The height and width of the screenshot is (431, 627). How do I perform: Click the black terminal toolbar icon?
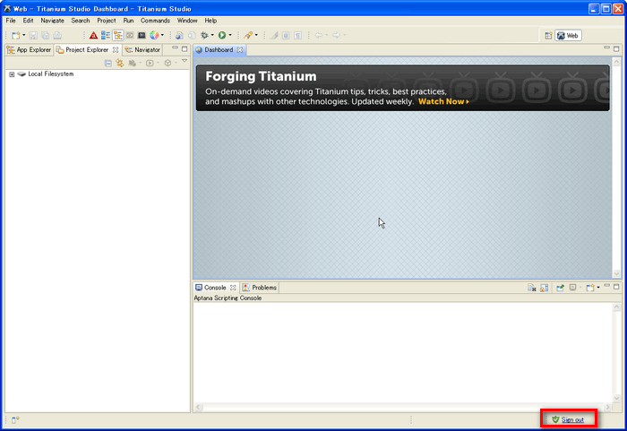[142, 35]
